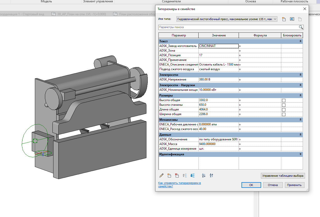Collapse the Данные parameter group
Screen dimensions: 320x217
[x=300, y=135]
